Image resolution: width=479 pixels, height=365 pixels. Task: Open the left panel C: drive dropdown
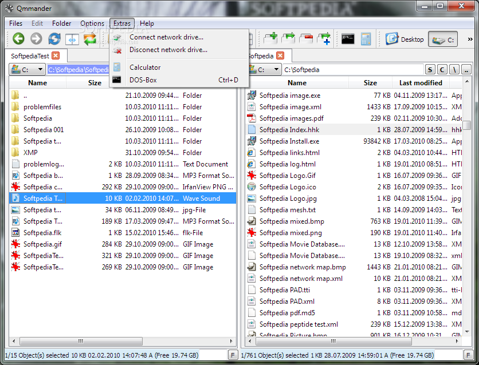27,70
